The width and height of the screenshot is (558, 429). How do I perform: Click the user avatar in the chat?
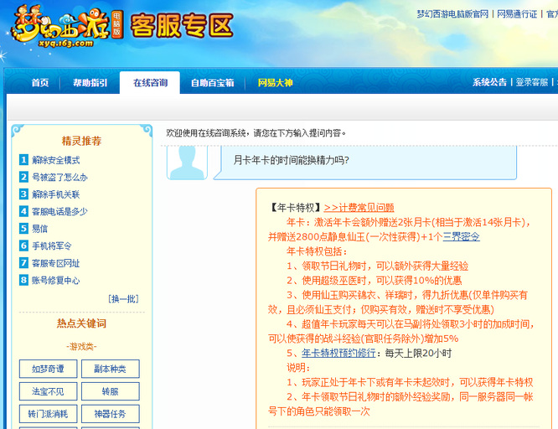(187, 163)
